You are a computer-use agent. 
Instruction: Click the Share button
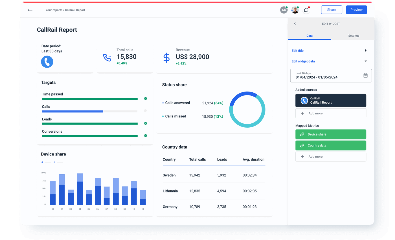[332, 10]
